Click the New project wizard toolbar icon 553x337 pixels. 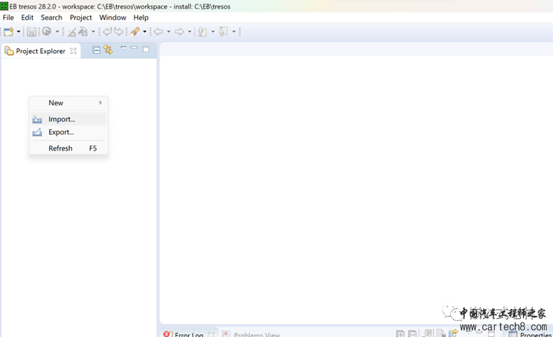point(8,31)
